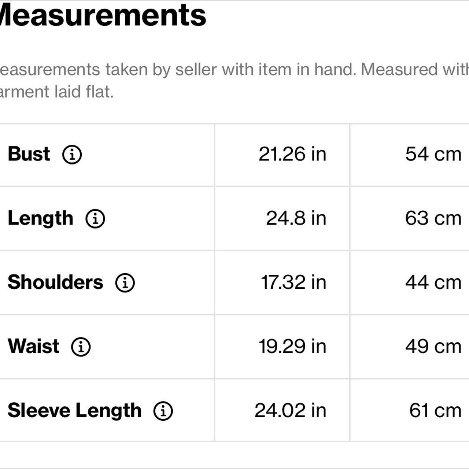Screen dimensions: 469x469
Task: Click the 54 cm bust value
Action: click(x=433, y=154)
